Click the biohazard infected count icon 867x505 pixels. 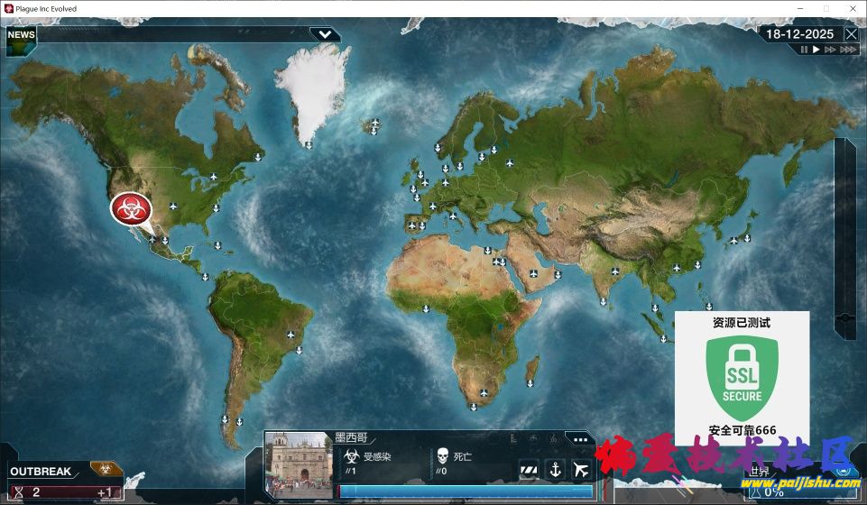(x=352, y=457)
